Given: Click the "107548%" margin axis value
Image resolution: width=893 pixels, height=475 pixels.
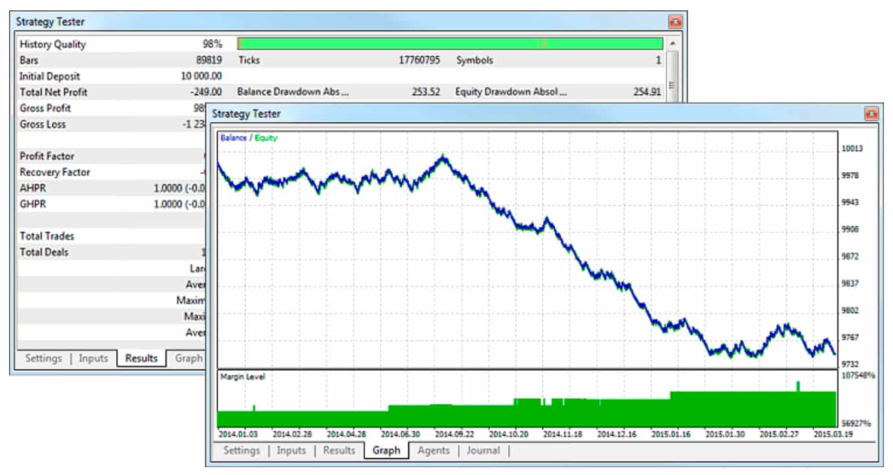Looking at the screenshot, I should tap(858, 375).
